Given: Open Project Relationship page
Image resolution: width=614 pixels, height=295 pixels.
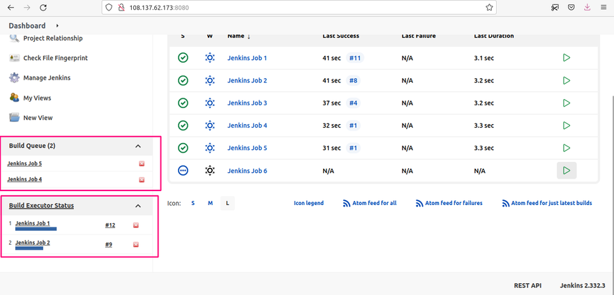Looking at the screenshot, I should click(53, 38).
